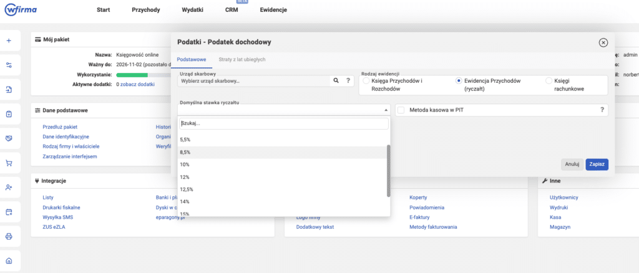Open the Użytkownicy link
The image size is (639, 273).
(x=564, y=198)
